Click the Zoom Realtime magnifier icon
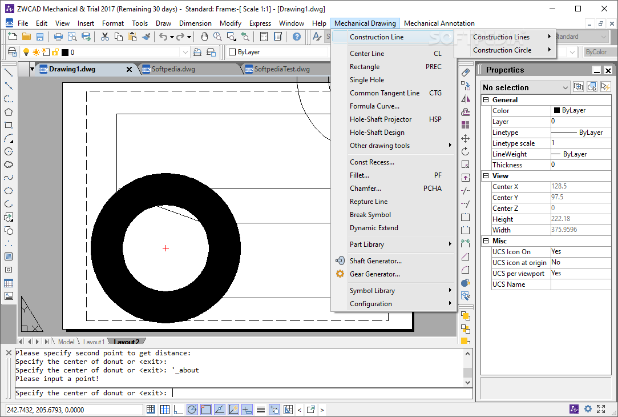Screen dimensions: 618x417 tap(217, 37)
